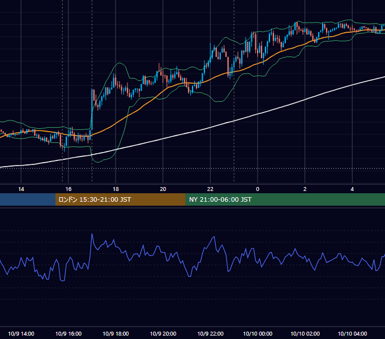The width and height of the screenshot is (385, 339).
Task: Click the 10/9 14:00 date label
Action: click(21, 333)
